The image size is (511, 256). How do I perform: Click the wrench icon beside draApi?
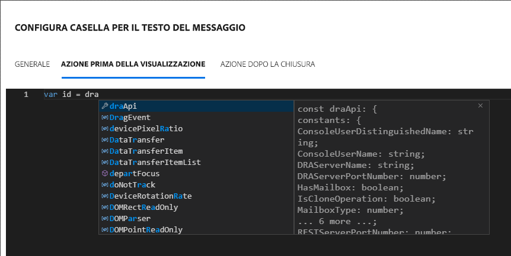click(105, 106)
